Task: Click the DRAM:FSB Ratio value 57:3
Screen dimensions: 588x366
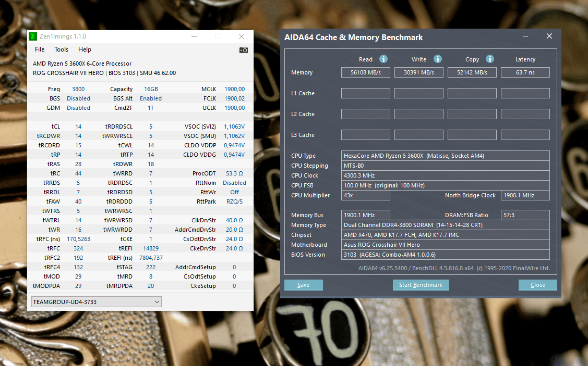Action: pyautogui.click(x=525, y=215)
